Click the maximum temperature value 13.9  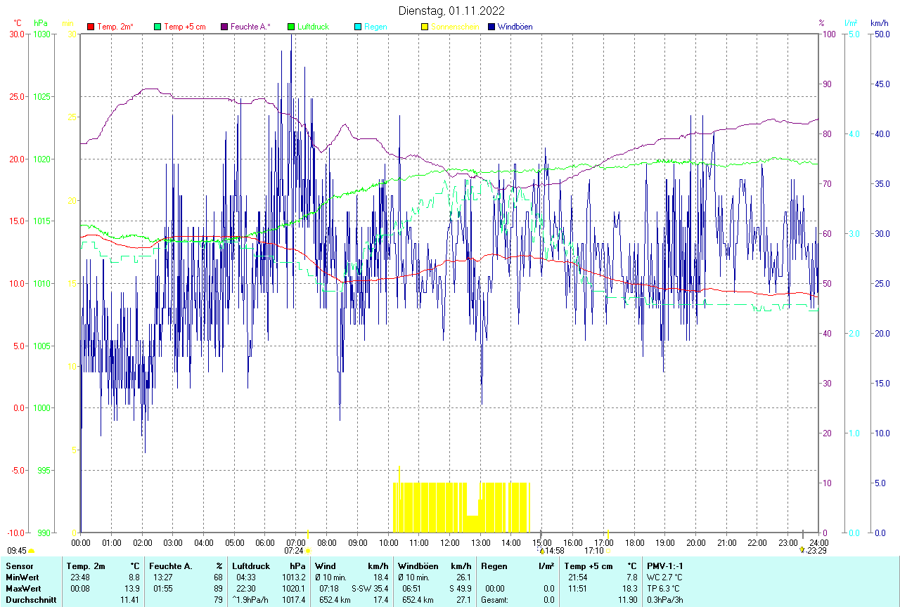(132, 588)
